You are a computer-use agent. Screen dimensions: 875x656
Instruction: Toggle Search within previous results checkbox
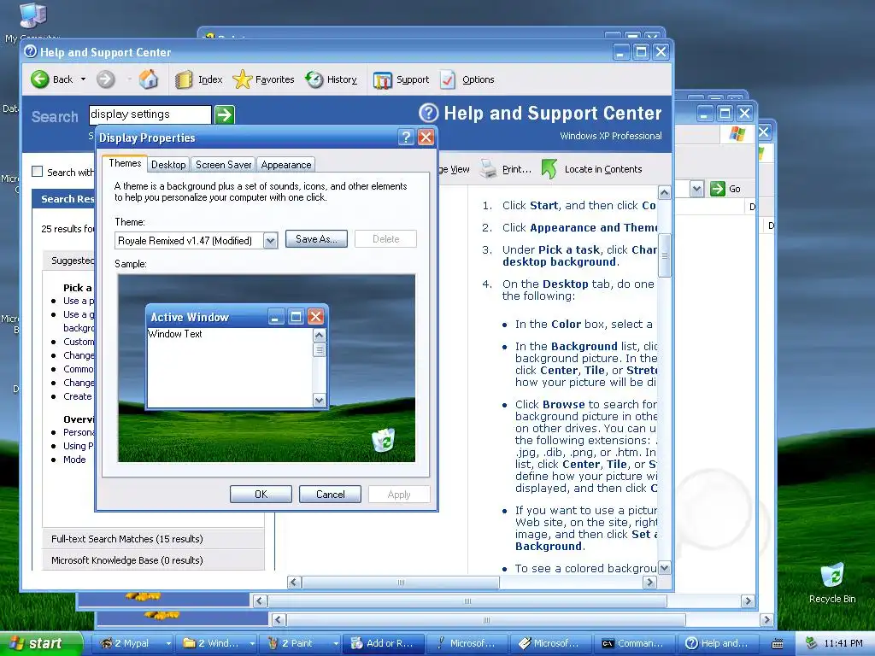[x=38, y=171]
